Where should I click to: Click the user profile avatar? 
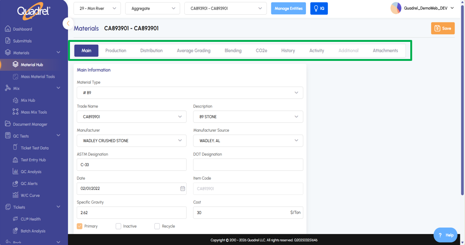click(x=396, y=8)
